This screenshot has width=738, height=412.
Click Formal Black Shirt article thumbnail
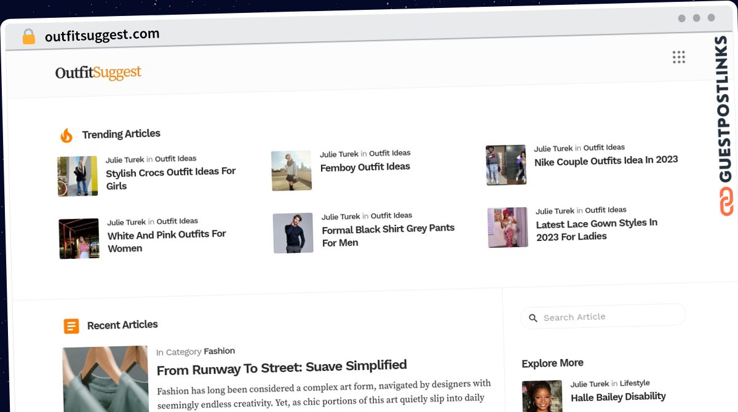[293, 233]
